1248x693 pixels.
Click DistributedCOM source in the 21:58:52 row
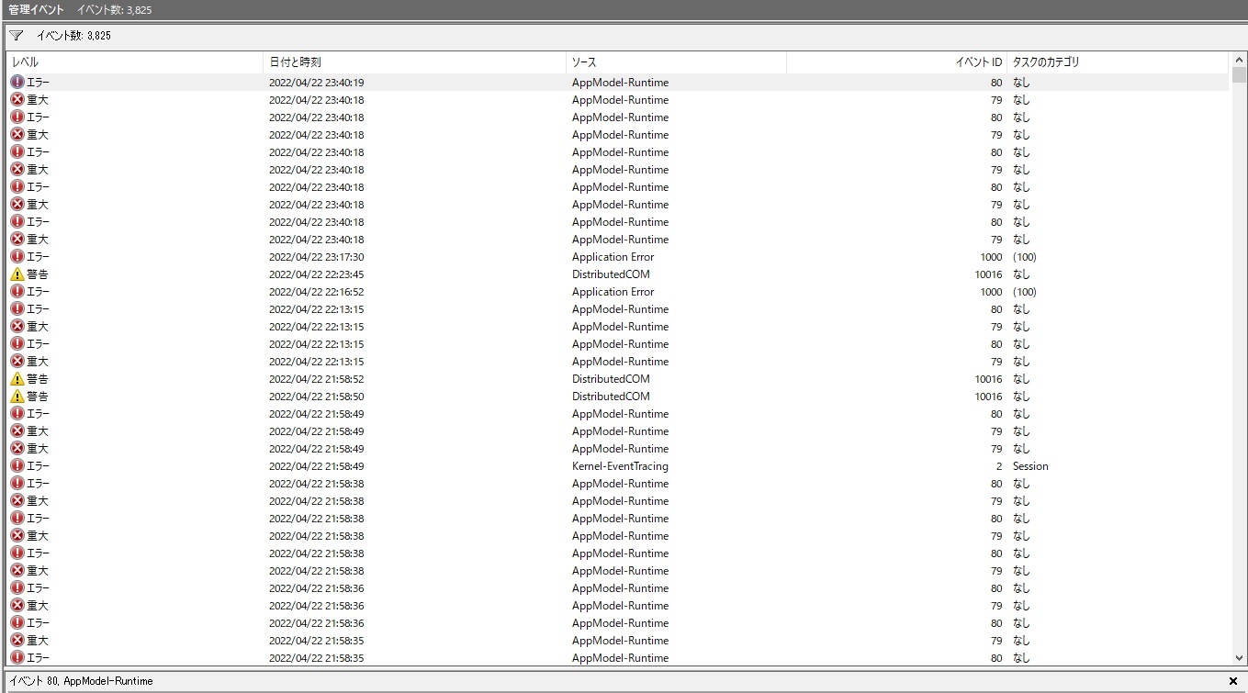point(611,379)
